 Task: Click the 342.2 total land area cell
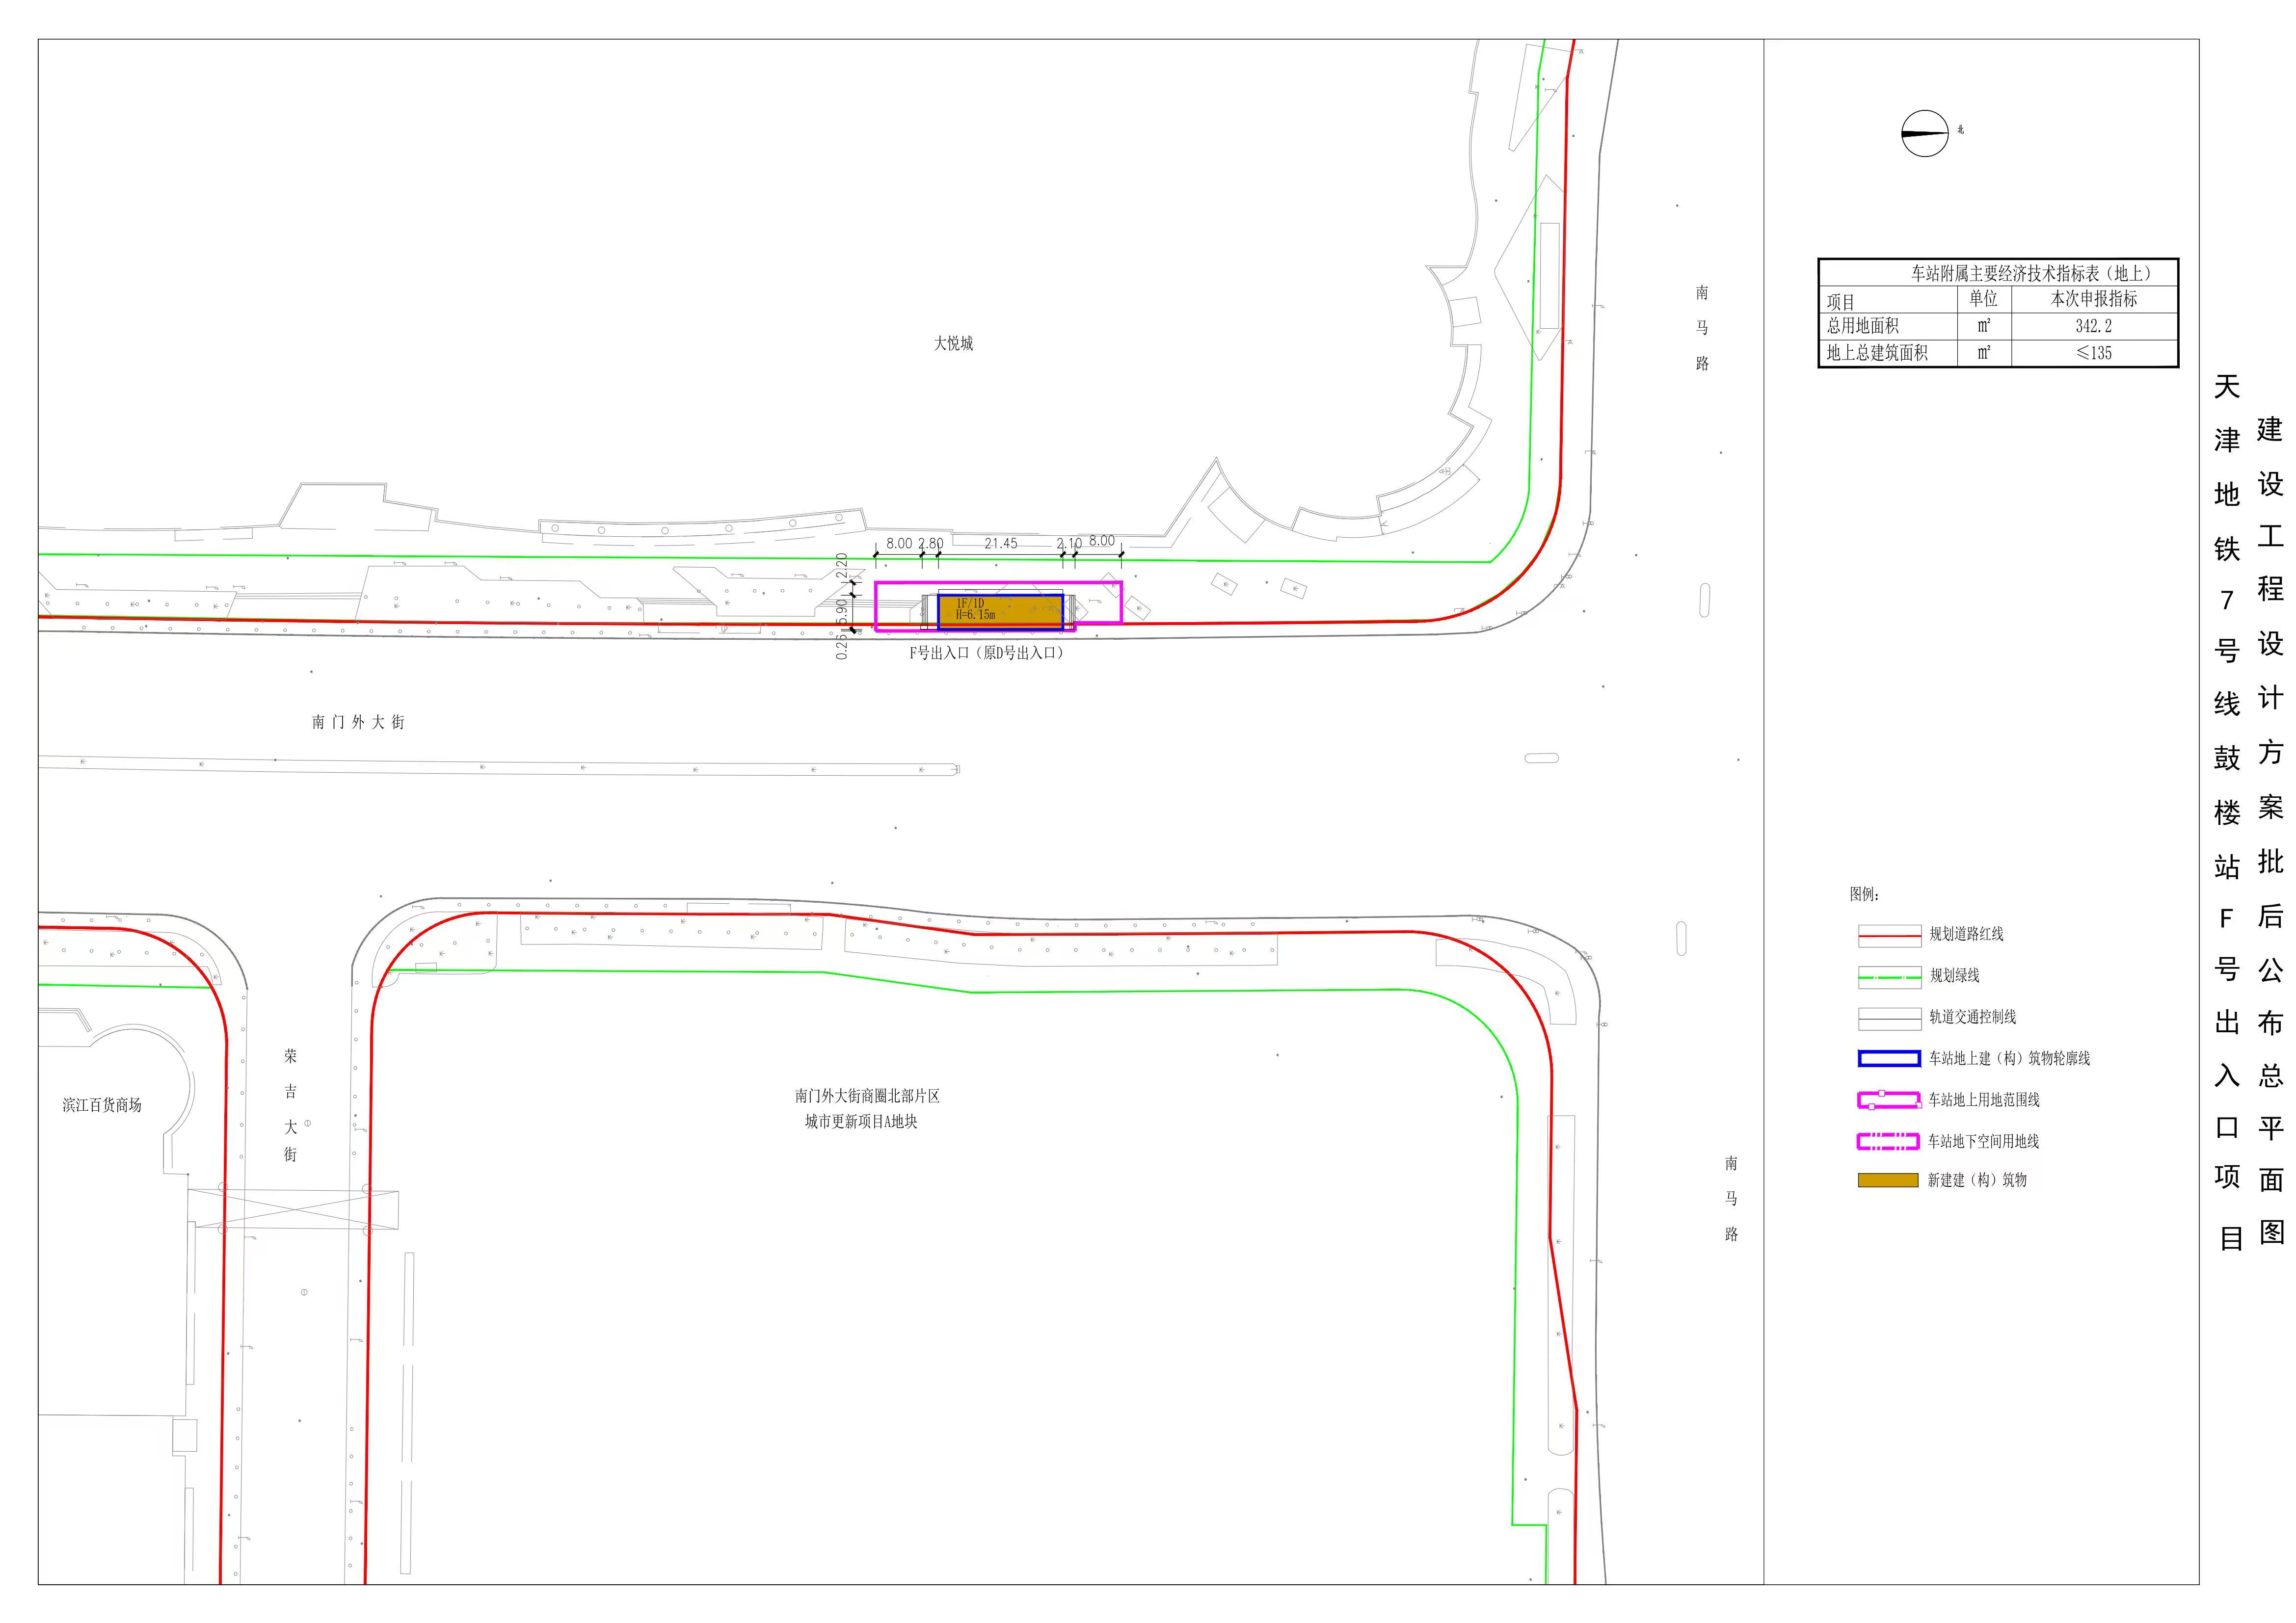pyautogui.click(x=2093, y=326)
